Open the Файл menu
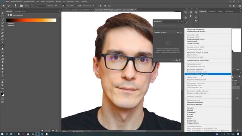 tap(8, 2)
